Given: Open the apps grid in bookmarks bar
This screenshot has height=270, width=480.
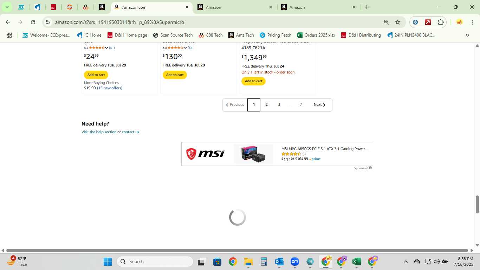Looking at the screenshot, I should coord(9,35).
